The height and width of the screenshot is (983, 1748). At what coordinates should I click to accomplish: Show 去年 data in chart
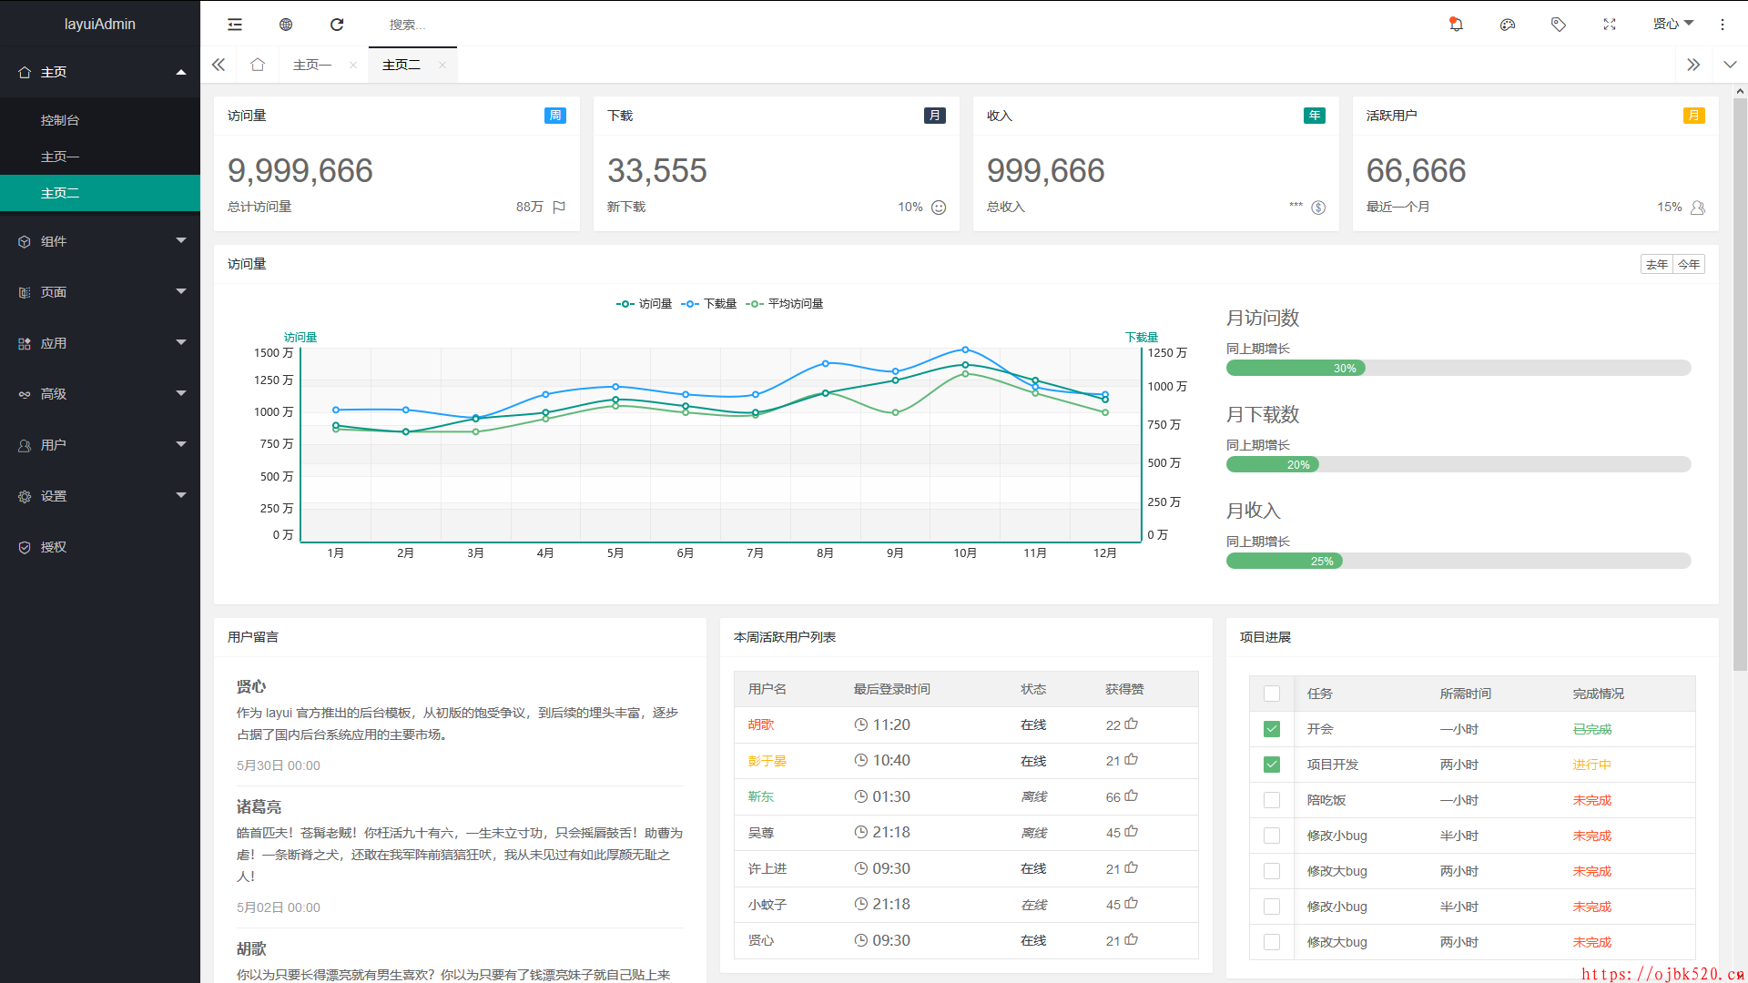[1657, 264]
